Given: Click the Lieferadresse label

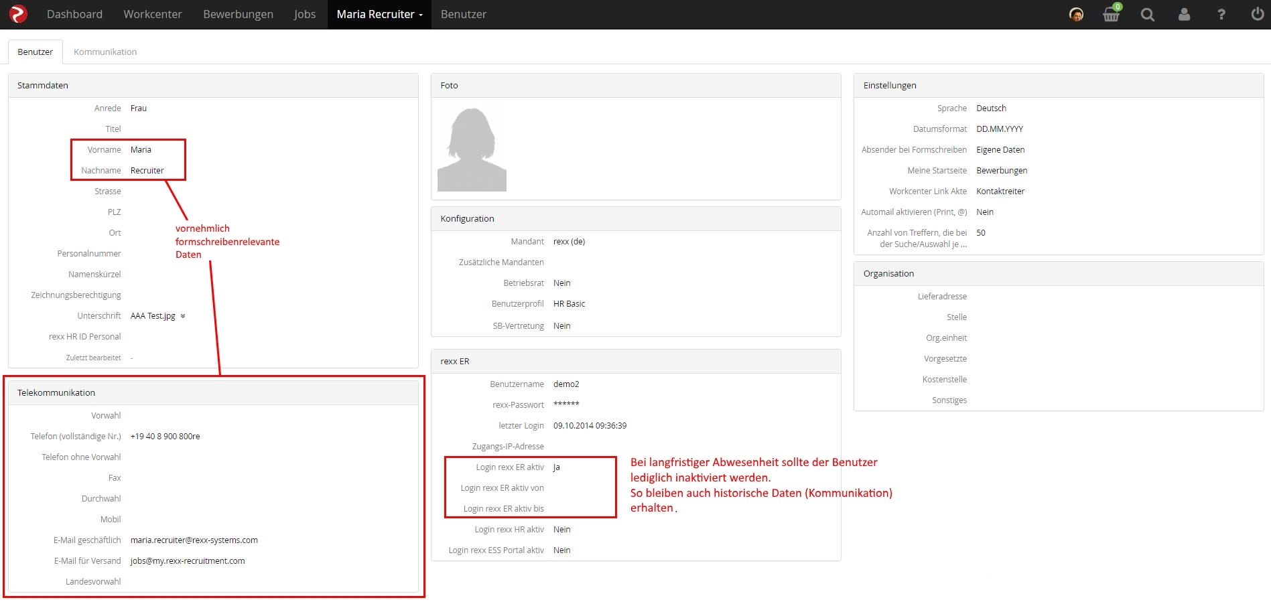Looking at the screenshot, I should click(x=942, y=296).
